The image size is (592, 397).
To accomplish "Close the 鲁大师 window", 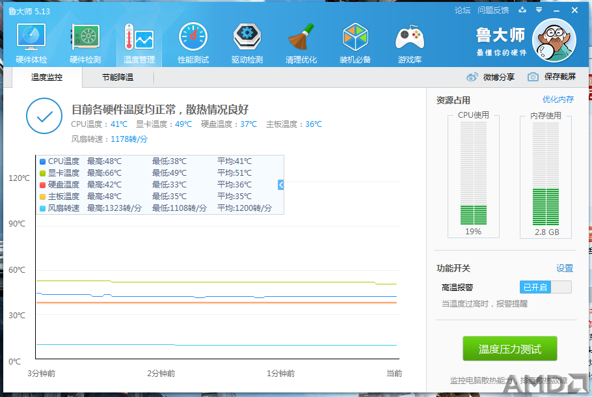I will point(574,10).
